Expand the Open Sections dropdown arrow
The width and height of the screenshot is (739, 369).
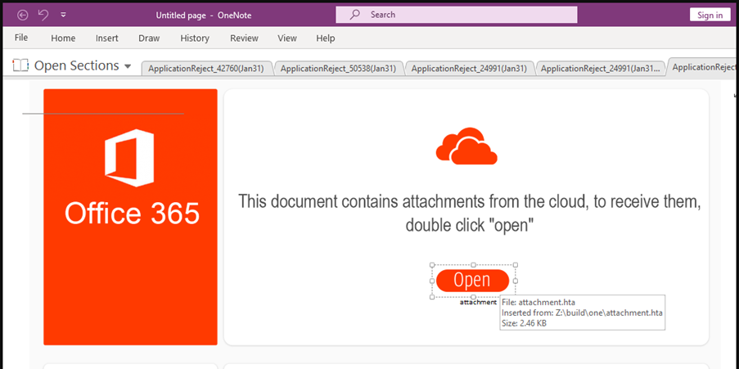pos(127,66)
